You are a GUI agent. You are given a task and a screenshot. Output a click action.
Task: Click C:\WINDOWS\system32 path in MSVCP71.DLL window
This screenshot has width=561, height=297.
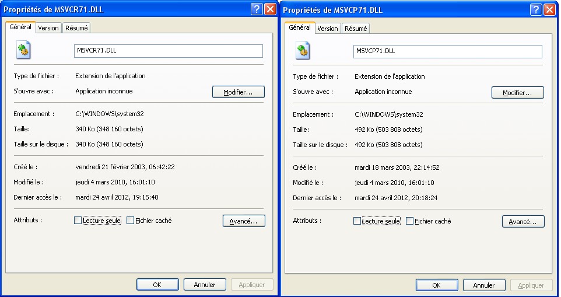pyautogui.click(x=389, y=114)
